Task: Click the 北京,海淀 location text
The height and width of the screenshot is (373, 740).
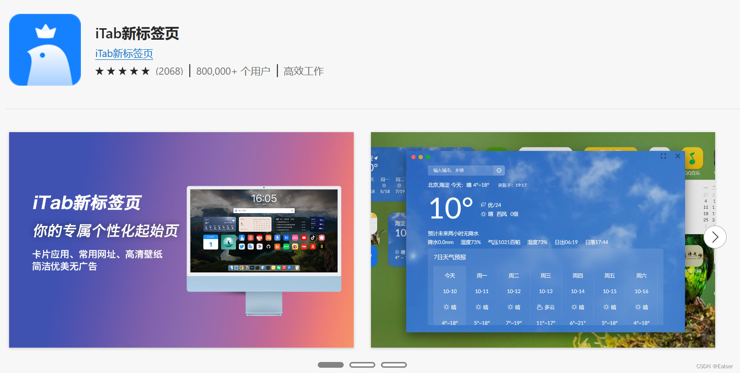Action: (x=438, y=185)
